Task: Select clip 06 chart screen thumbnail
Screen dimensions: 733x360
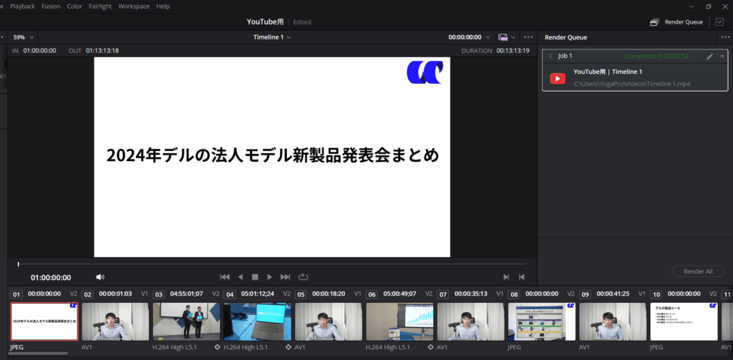Action: click(399, 321)
